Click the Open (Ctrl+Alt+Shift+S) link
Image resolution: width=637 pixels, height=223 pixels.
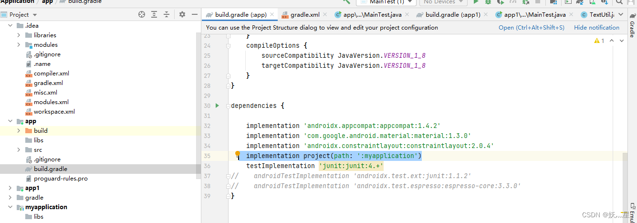pyautogui.click(x=532, y=28)
